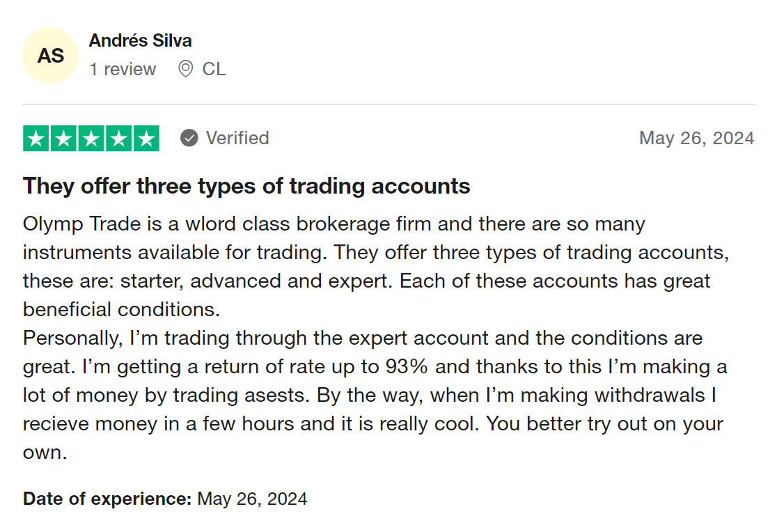Click the May 26, 2024 review date
The height and width of the screenshot is (523, 770).
696,138
